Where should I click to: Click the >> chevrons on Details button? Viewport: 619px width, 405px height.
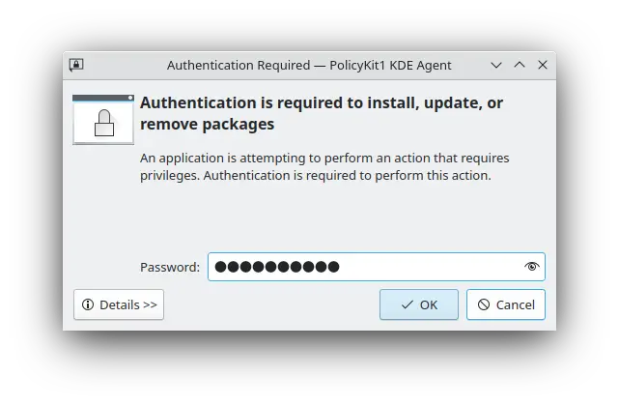tap(150, 305)
